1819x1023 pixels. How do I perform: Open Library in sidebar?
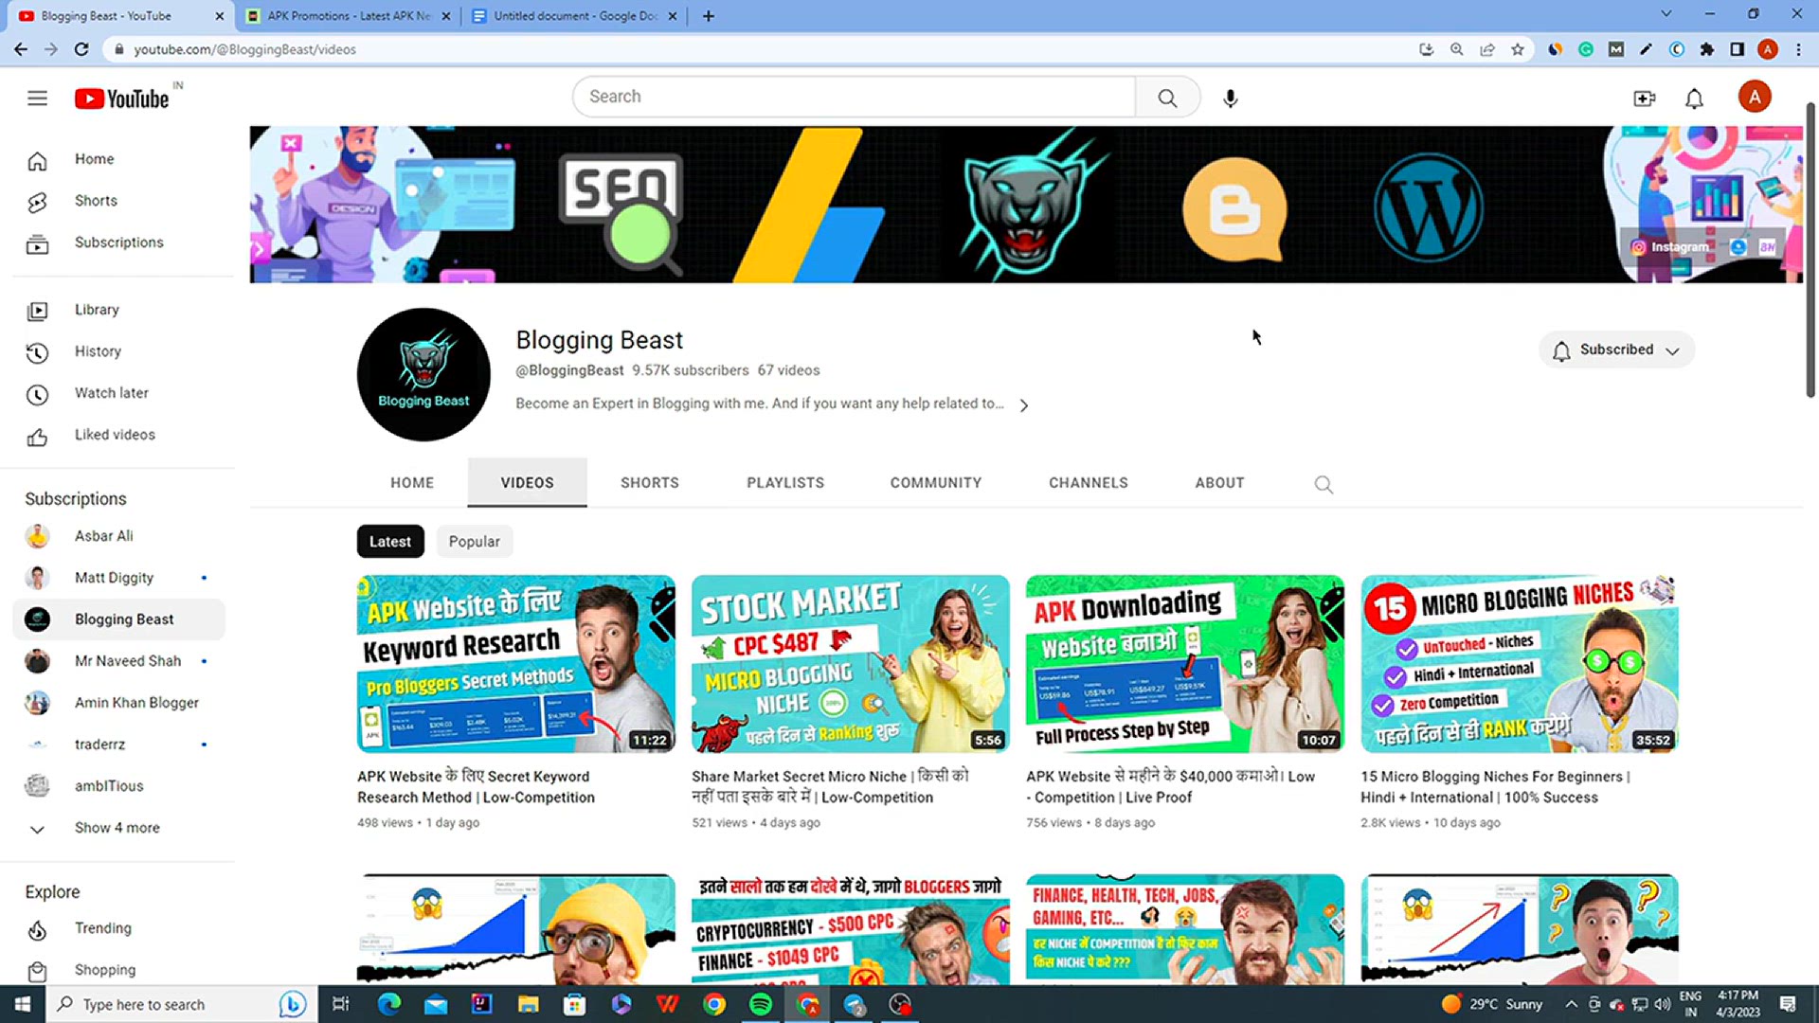click(x=118, y=310)
